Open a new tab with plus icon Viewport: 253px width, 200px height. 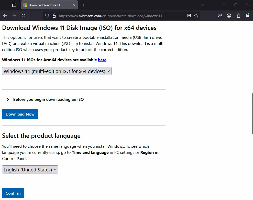click(x=83, y=5)
